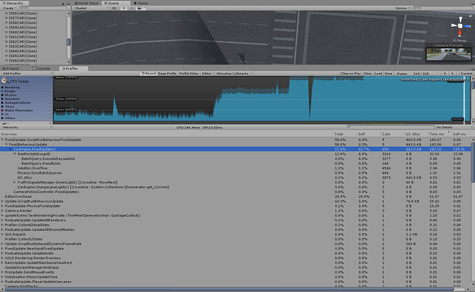Switch to the Asset Store tab
This screenshot has height=292, width=475.
point(87,3)
